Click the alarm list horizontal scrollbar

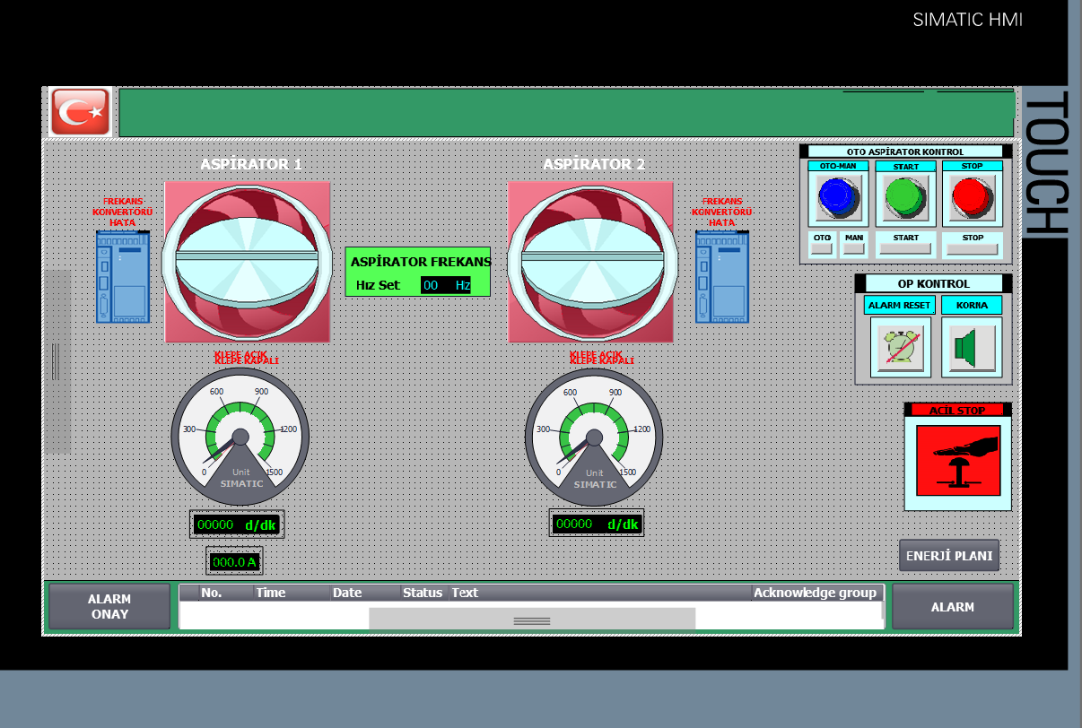click(531, 620)
